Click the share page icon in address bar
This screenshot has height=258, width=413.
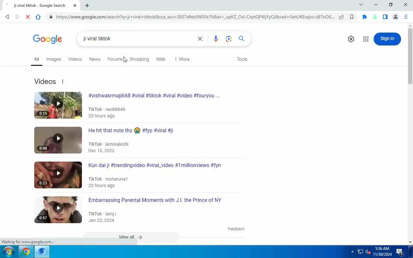(x=341, y=17)
